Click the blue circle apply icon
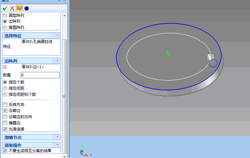250x158 pixels. pos(26,8)
